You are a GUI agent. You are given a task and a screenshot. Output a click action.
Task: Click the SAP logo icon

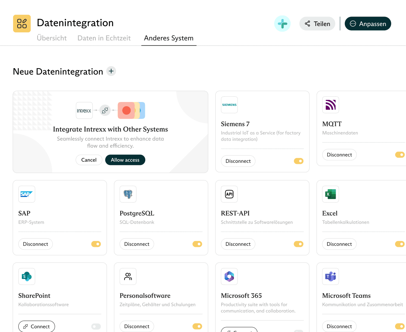27,194
